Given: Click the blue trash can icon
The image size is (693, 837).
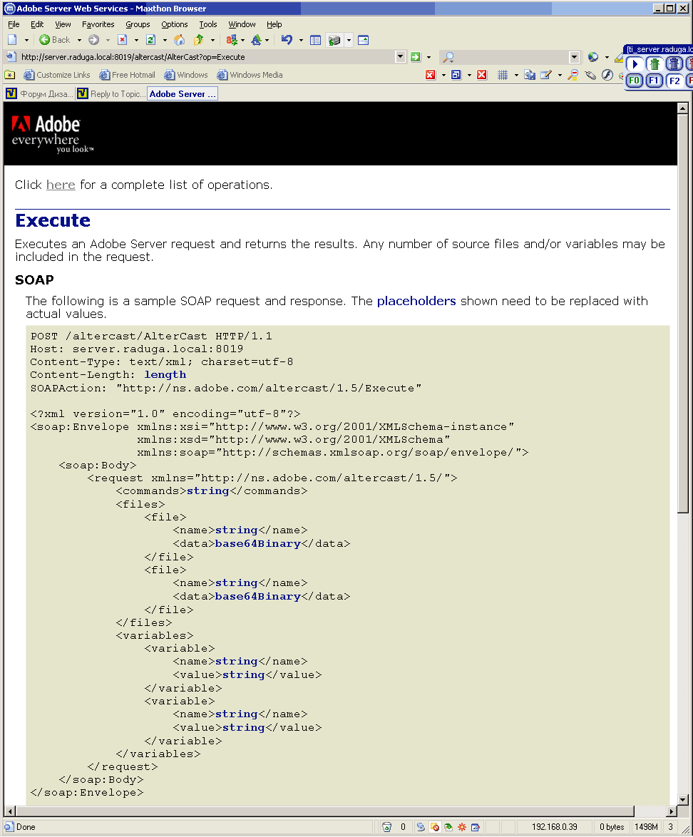Looking at the screenshot, I should (675, 64).
